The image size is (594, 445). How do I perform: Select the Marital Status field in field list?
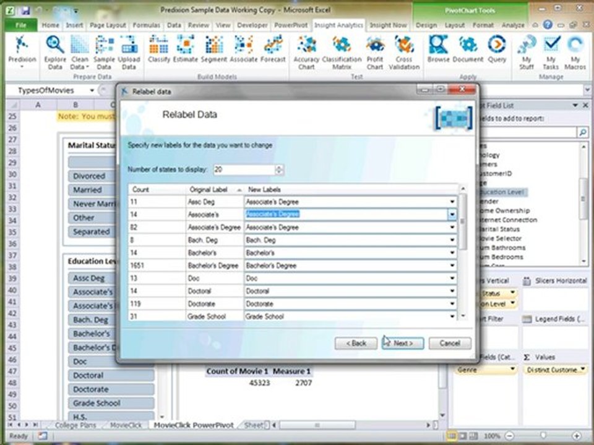[500, 229]
